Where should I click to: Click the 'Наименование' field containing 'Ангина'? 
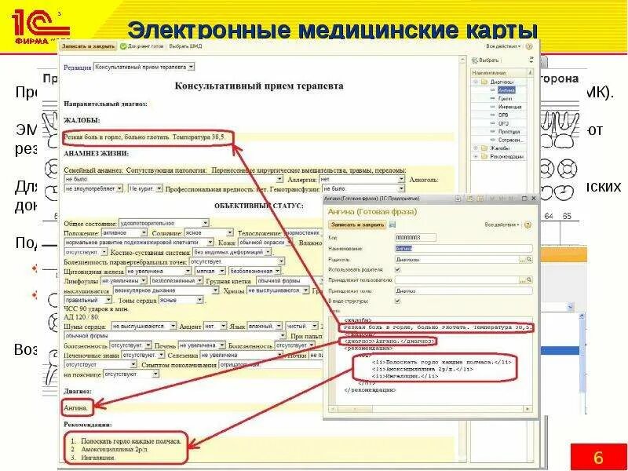(x=464, y=249)
